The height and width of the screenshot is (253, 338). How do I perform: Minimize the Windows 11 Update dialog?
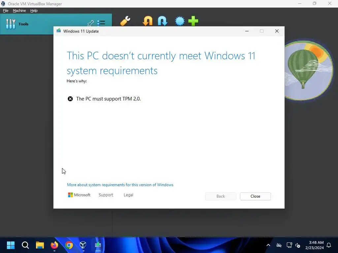point(247,31)
